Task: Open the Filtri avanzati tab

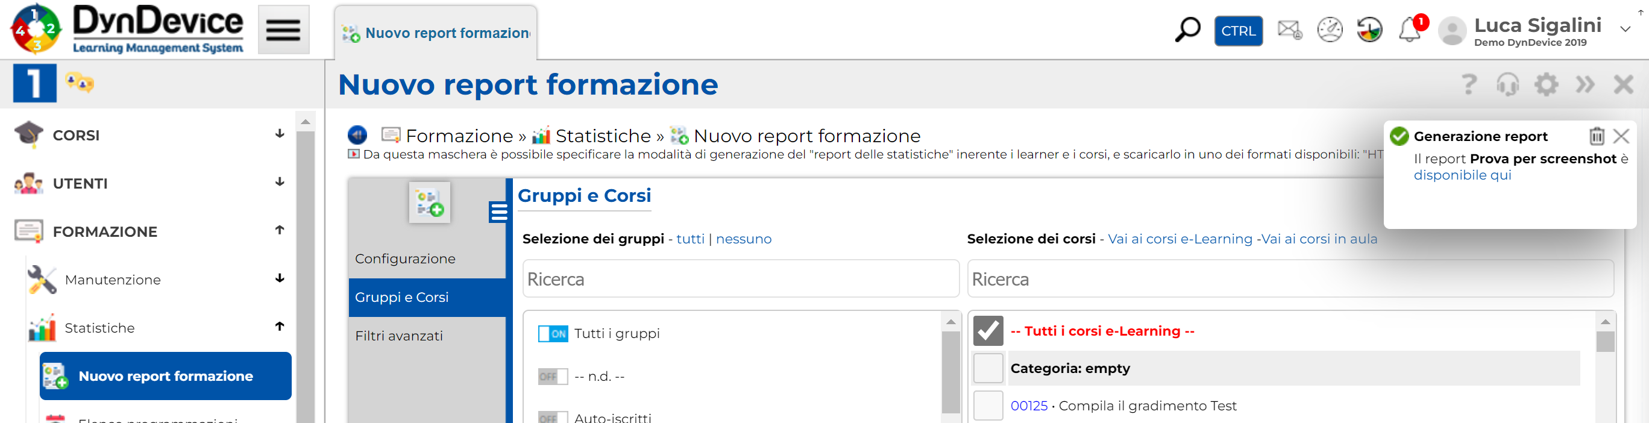Action: click(399, 336)
